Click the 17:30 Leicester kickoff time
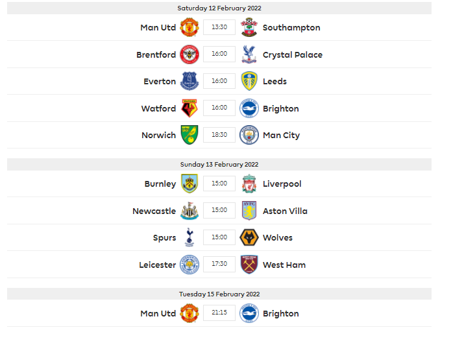The width and height of the screenshot is (451, 345). click(x=219, y=264)
